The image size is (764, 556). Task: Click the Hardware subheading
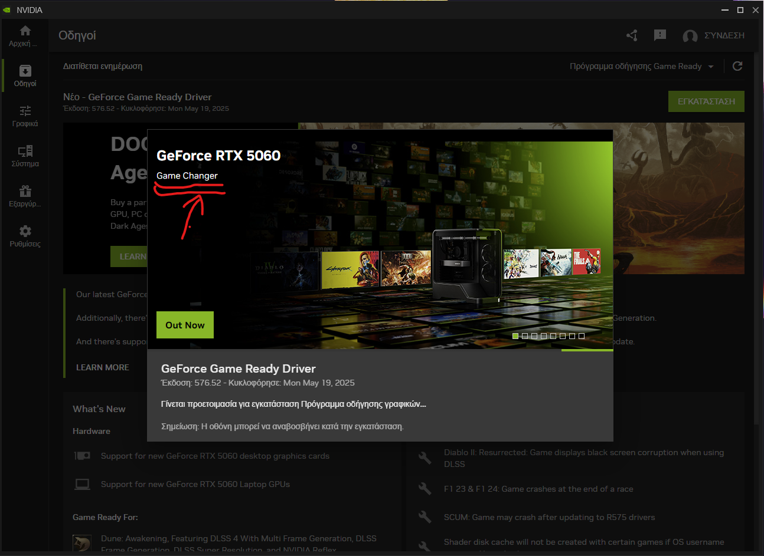pos(92,431)
